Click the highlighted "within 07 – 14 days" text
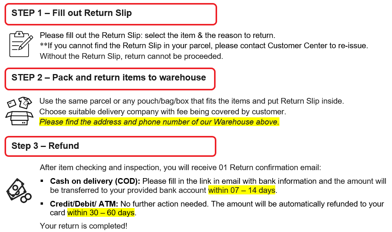Screen dimensions: 392x232 pyautogui.click(x=242, y=190)
